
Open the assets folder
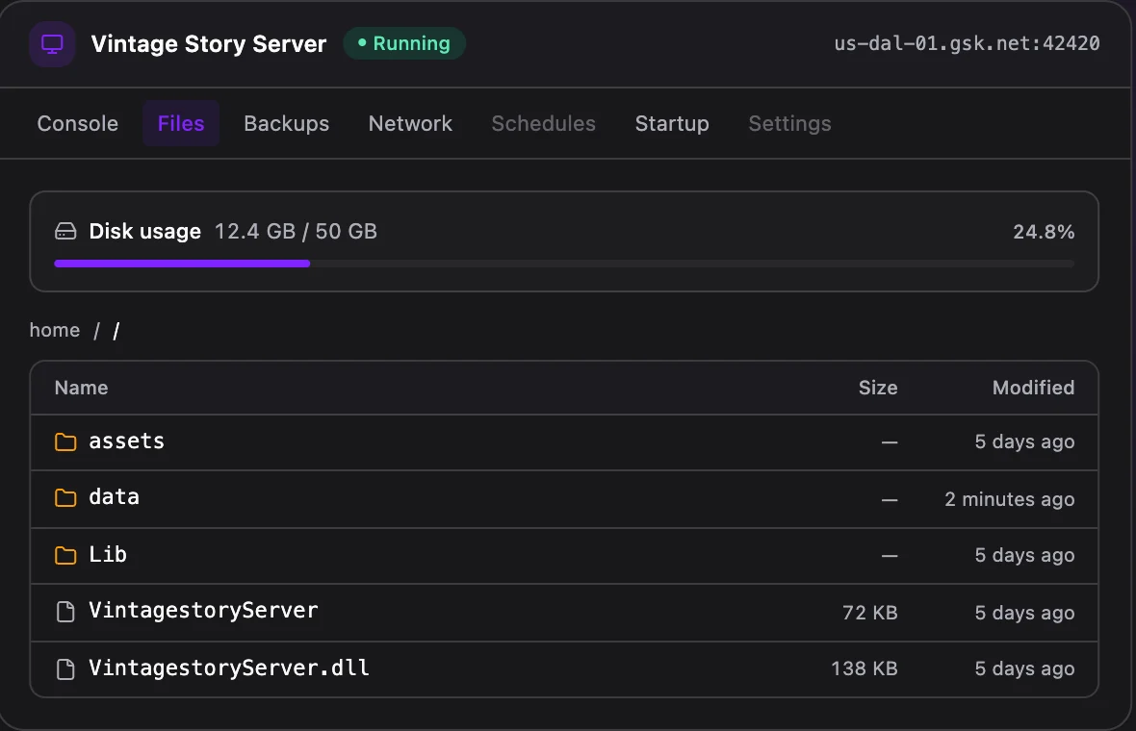127,441
